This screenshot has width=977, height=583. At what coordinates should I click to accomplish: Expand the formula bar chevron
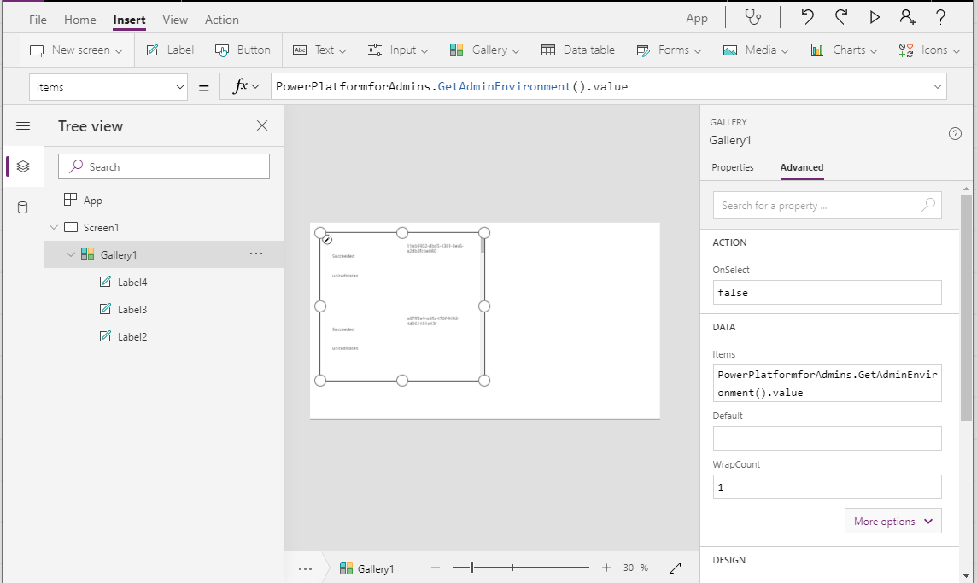tap(937, 86)
